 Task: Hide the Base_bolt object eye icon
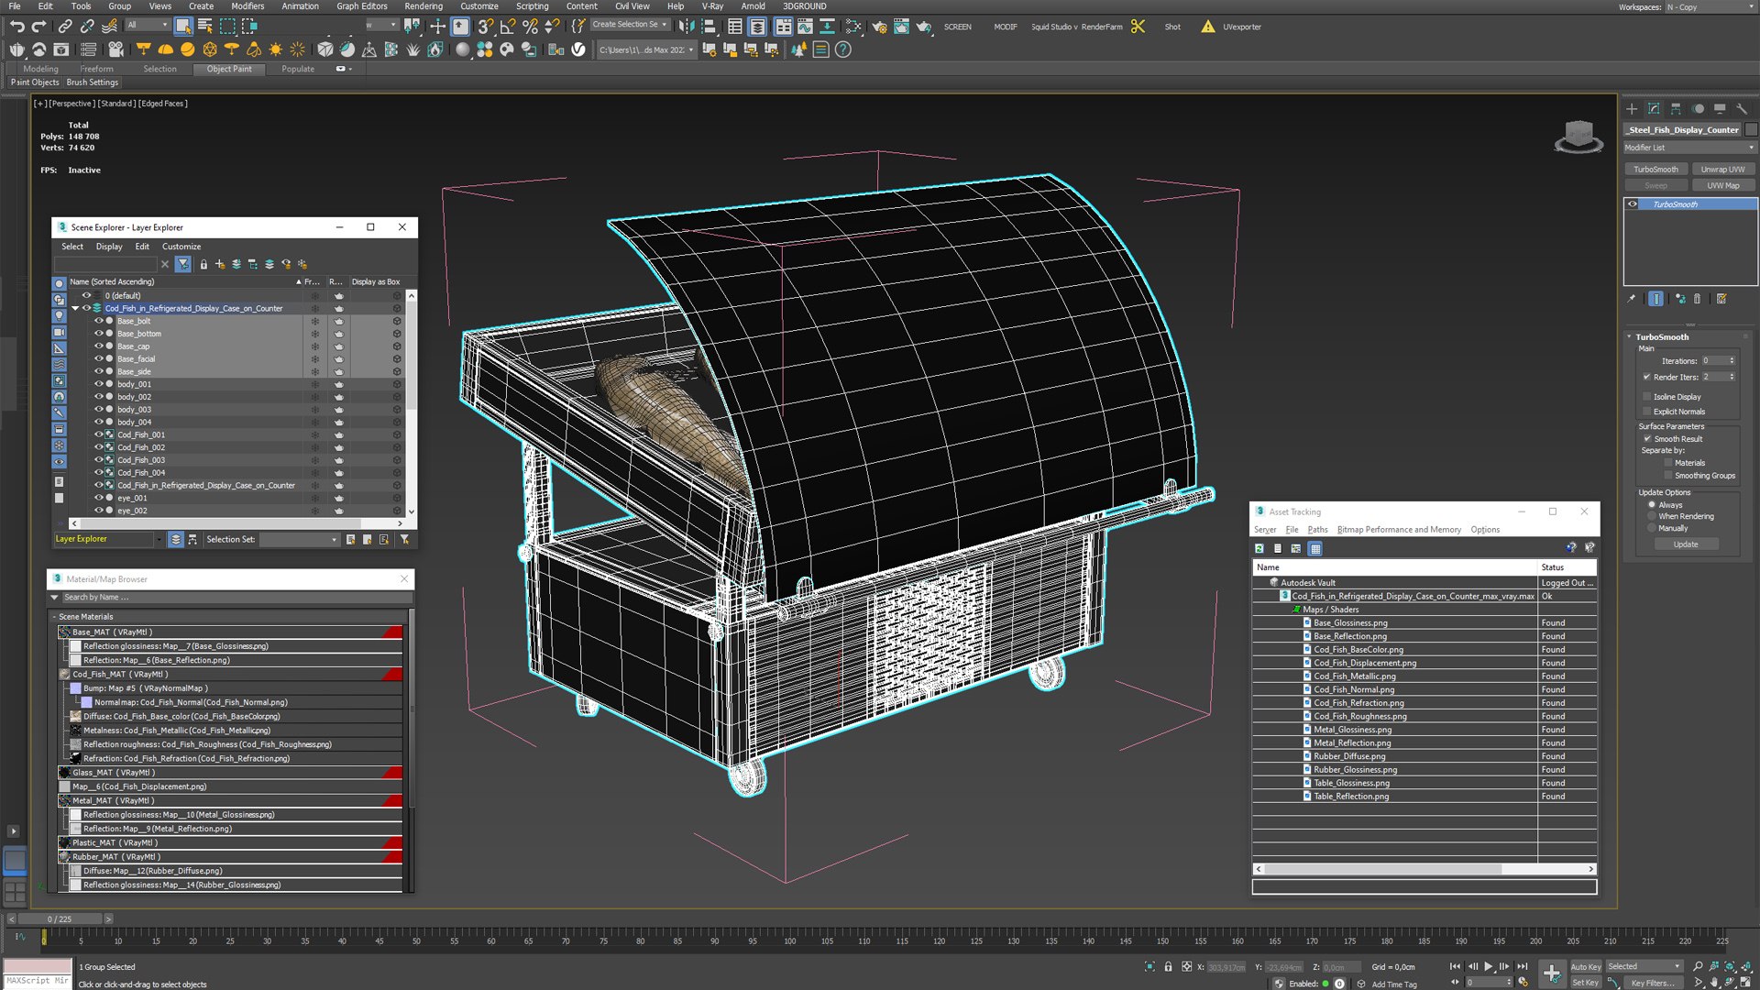click(99, 321)
